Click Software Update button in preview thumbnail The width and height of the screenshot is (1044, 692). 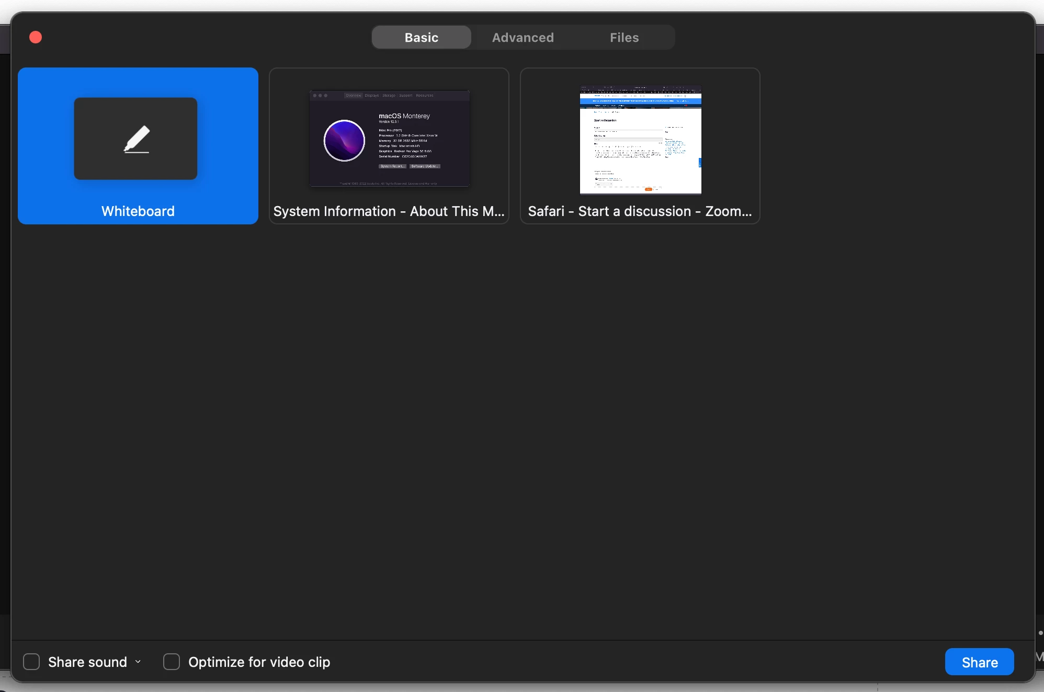[x=425, y=166]
